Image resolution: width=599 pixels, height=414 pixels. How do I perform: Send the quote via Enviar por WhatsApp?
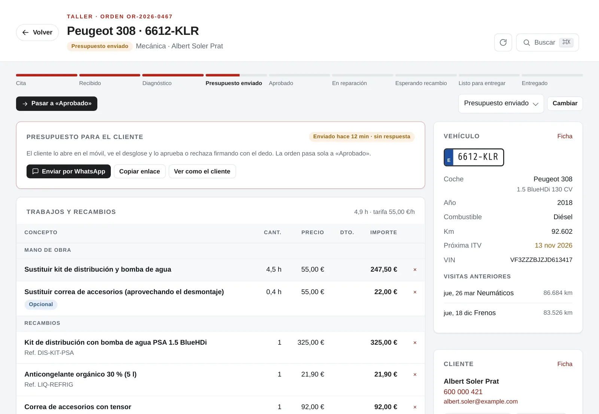tap(69, 172)
